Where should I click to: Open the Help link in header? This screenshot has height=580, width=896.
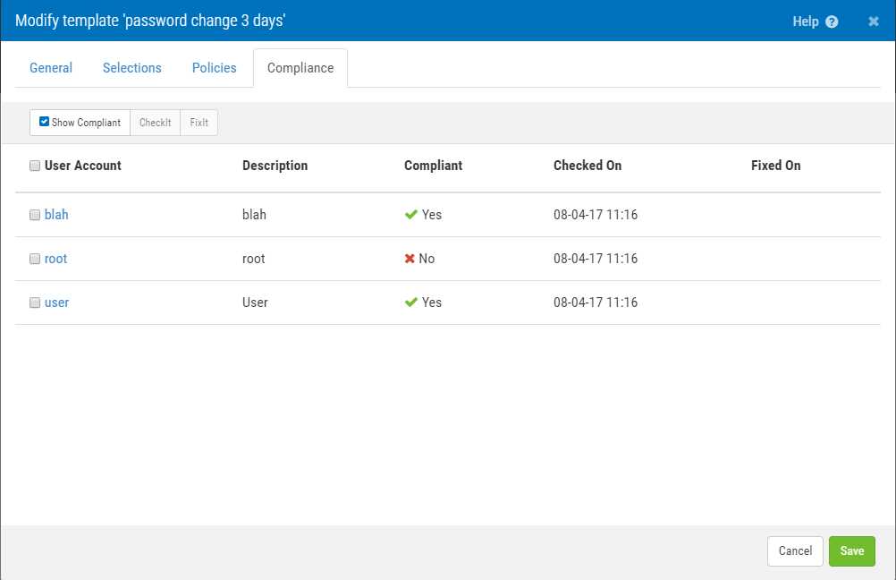[x=806, y=21]
